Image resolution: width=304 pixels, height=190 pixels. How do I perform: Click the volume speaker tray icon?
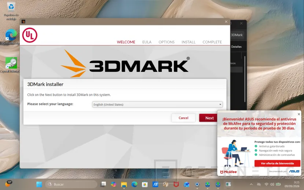[272, 184]
